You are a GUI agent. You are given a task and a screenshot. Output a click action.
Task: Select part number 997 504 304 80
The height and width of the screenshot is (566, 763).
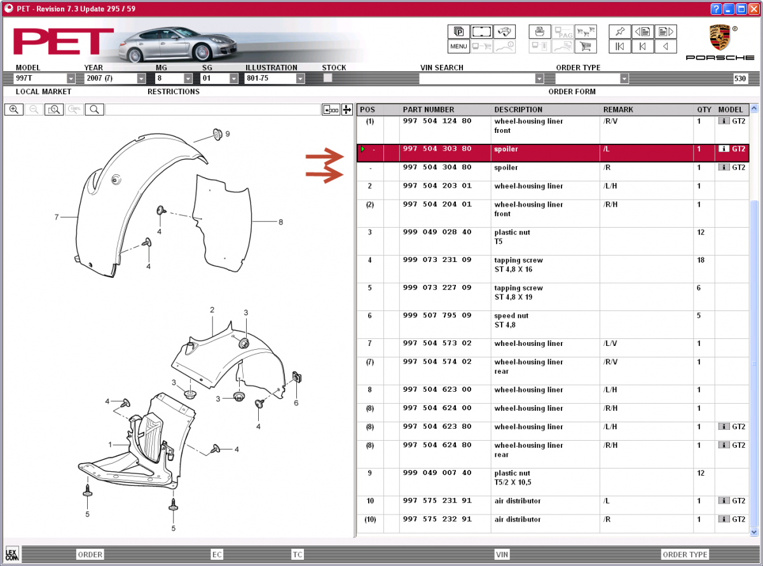[x=437, y=167]
